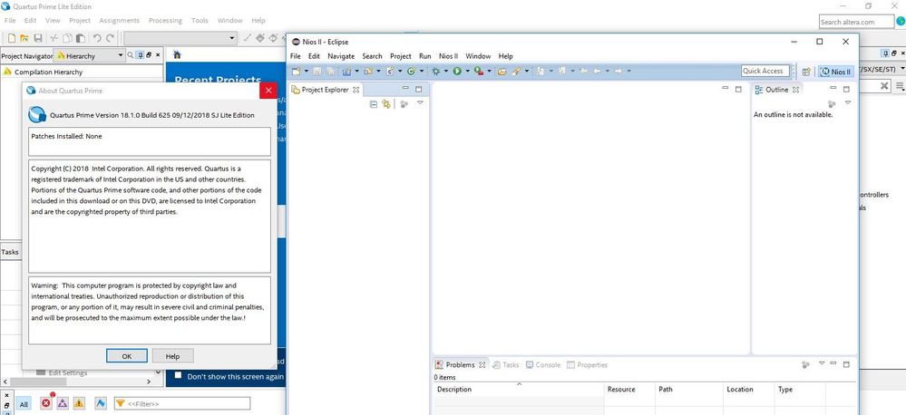Click "Patches Installed: None" text in About dialog
The height and width of the screenshot is (415, 906).
[66, 136]
